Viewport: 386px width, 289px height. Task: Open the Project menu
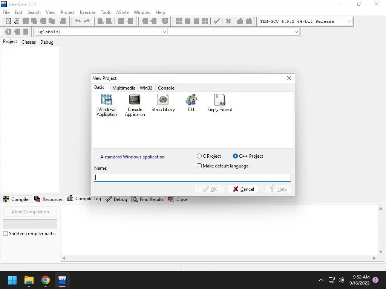click(67, 12)
